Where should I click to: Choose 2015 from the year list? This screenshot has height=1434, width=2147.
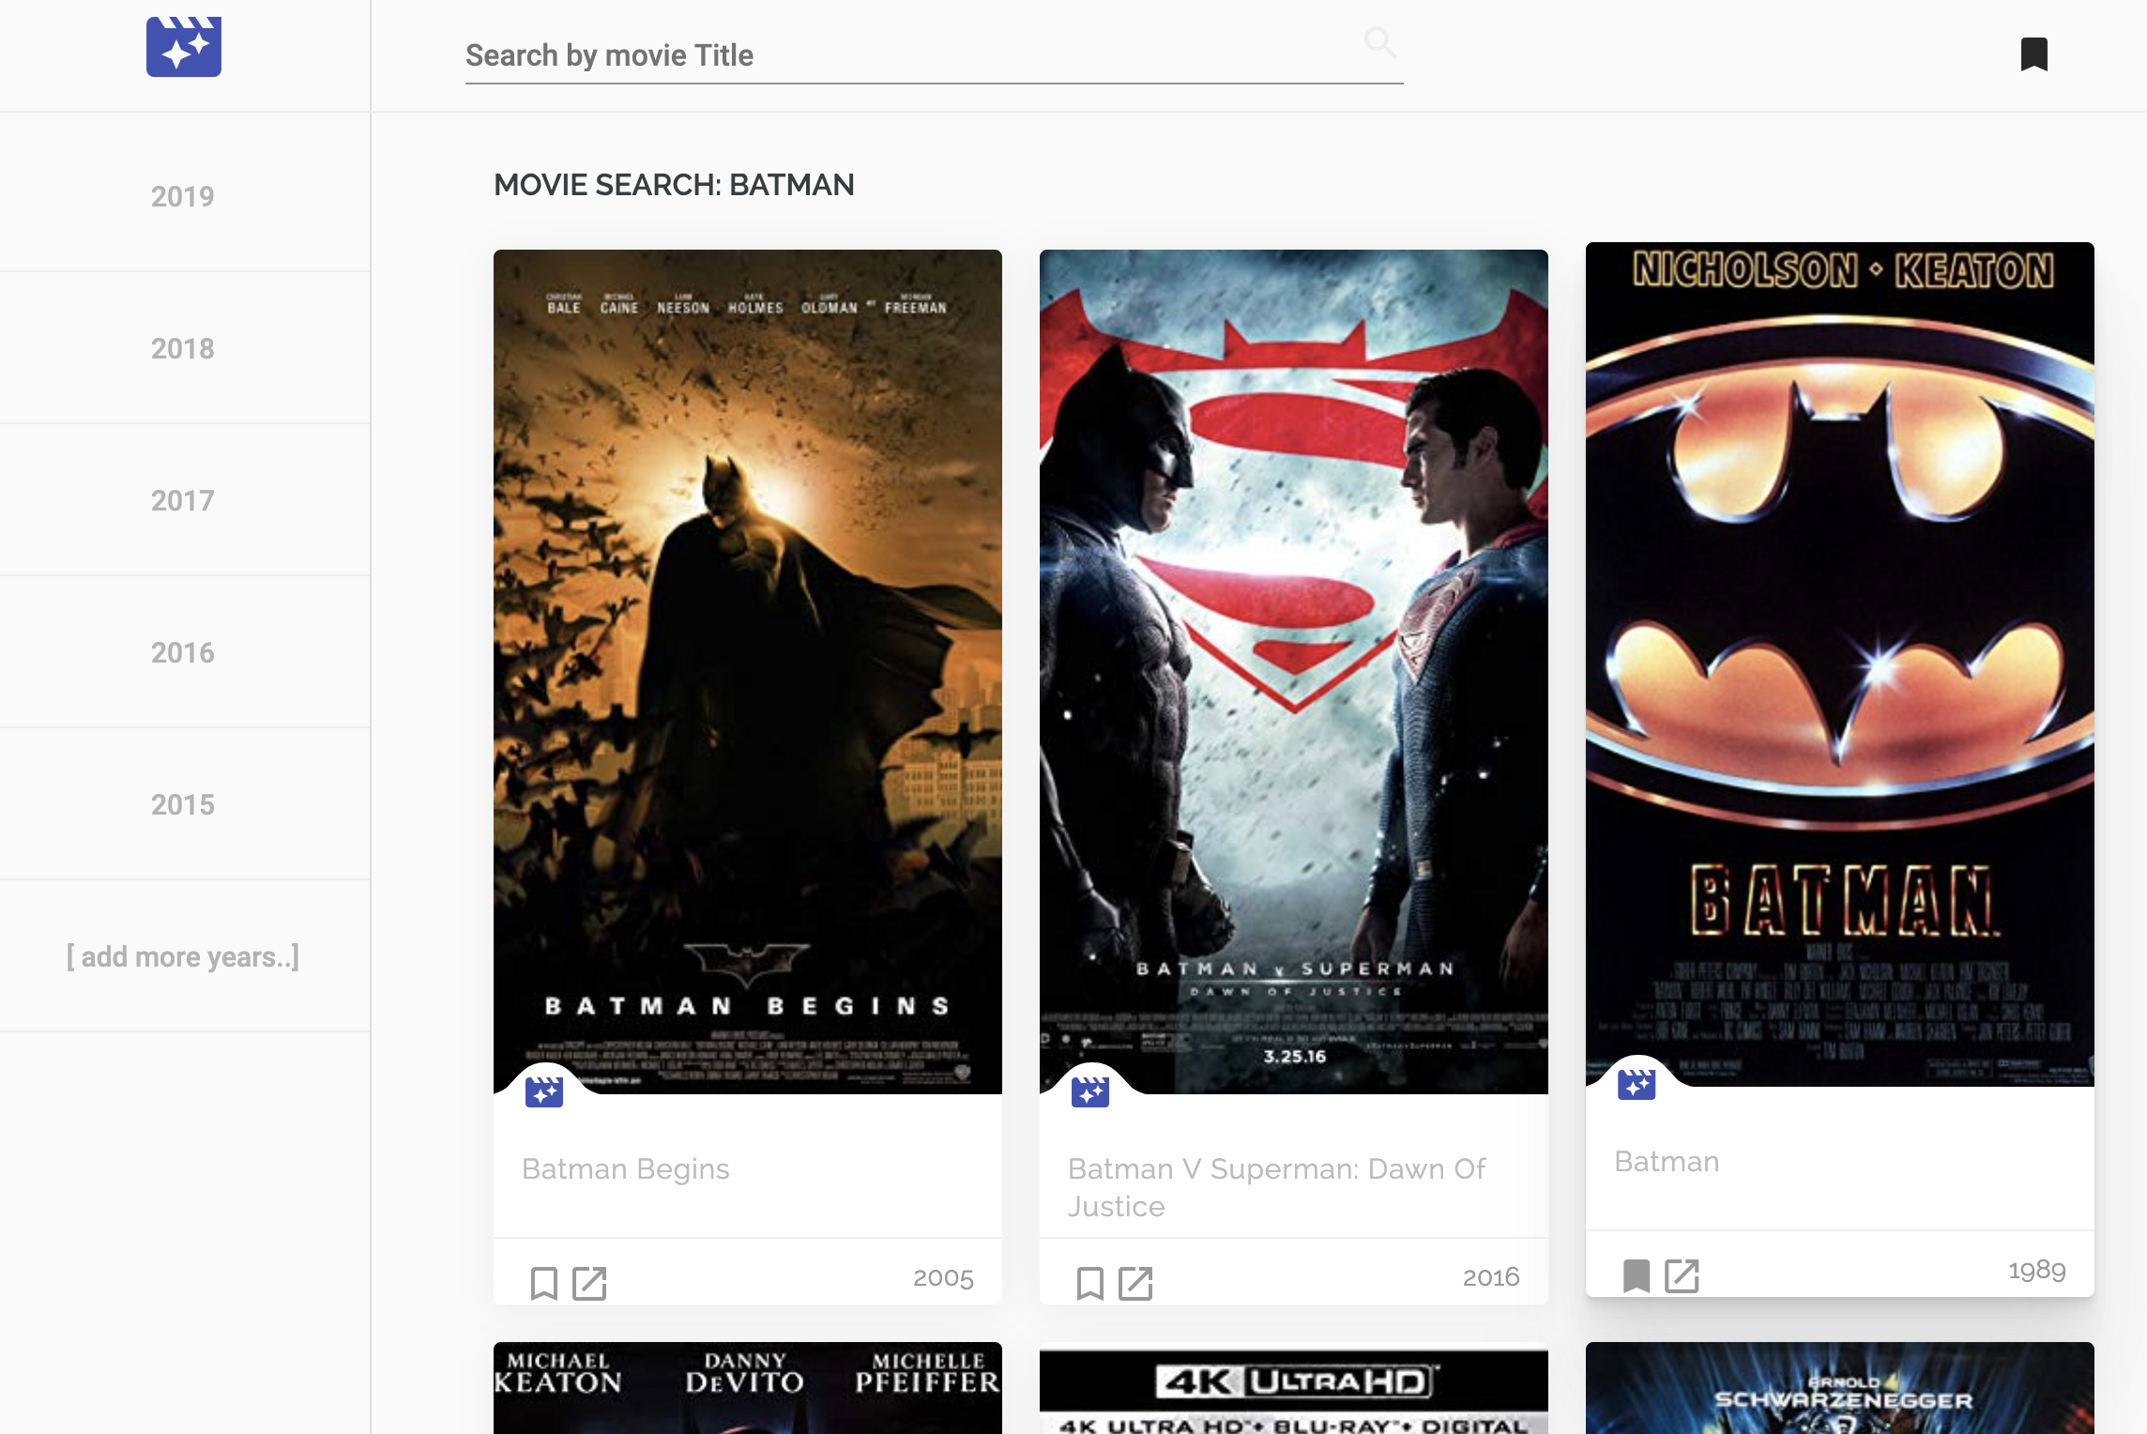pyautogui.click(x=183, y=804)
